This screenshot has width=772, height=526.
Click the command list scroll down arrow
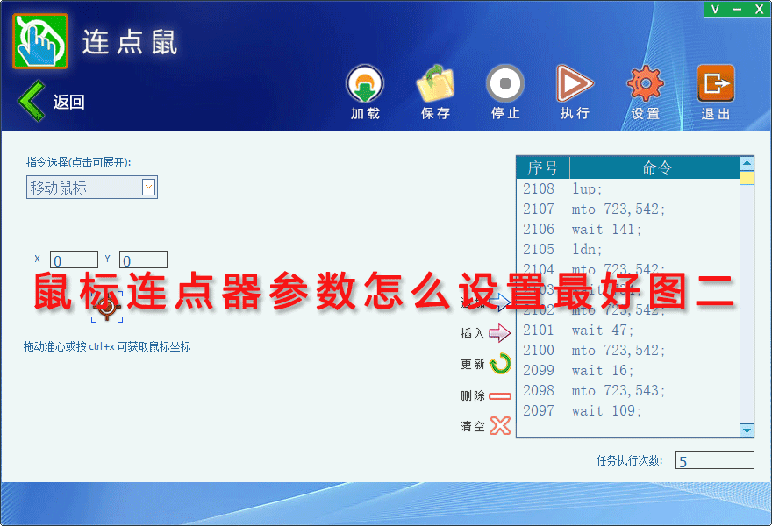pyautogui.click(x=747, y=430)
